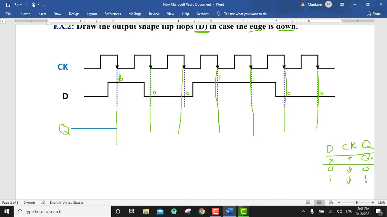Click English (United States) language indicator
Screen dimensions: 387x217
point(66,203)
